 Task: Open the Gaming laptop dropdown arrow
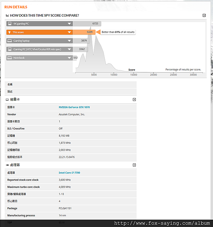tap(69, 41)
